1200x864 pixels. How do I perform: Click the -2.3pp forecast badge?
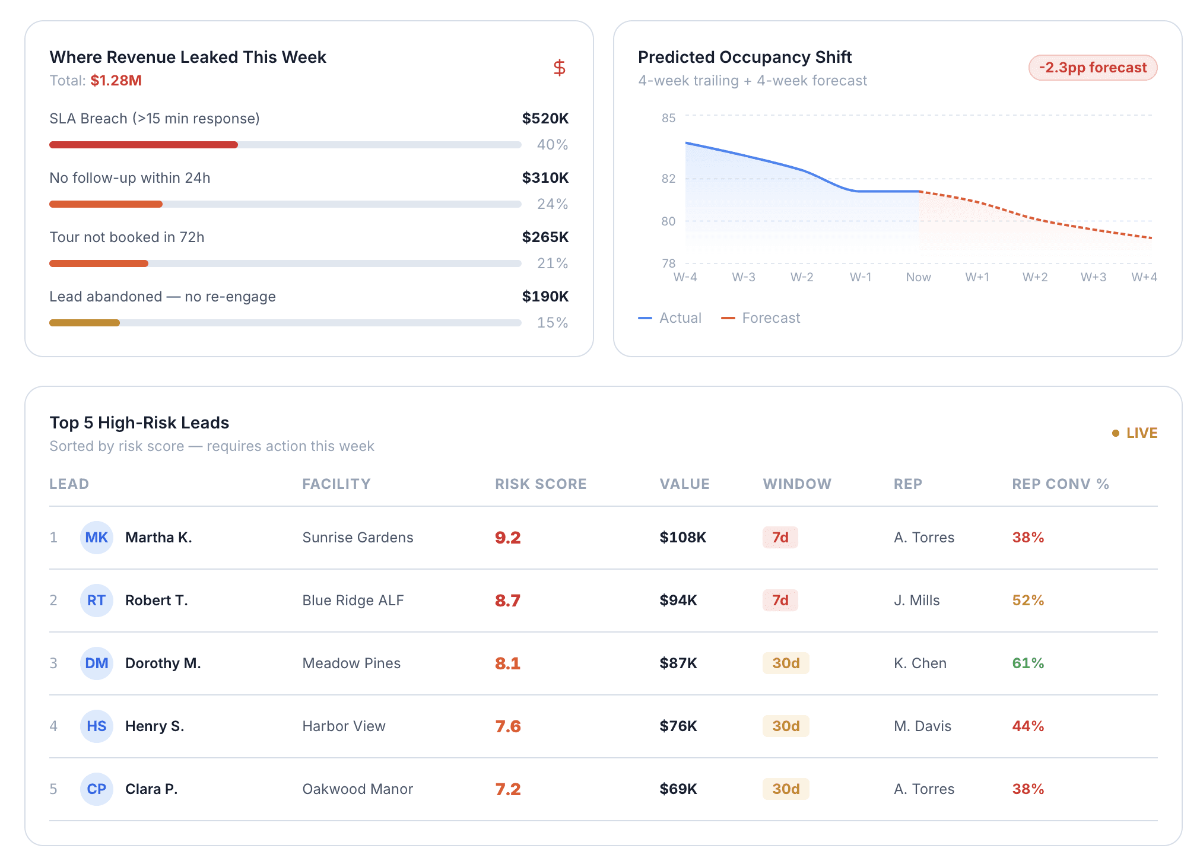1093,68
